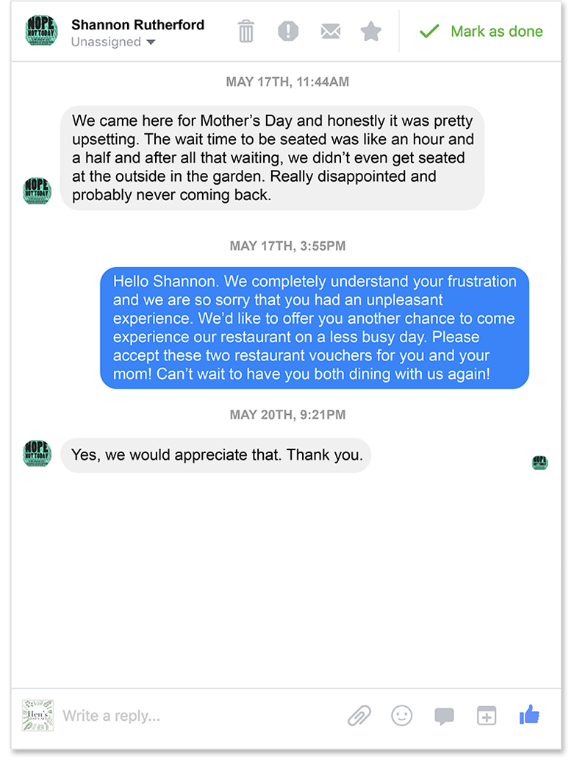588x765 pixels.
Task: Click Mark as done
Action: tap(481, 31)
